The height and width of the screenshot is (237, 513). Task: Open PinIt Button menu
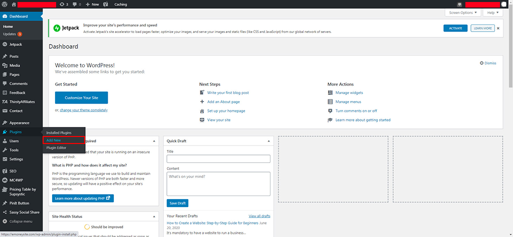pos(21,203)
